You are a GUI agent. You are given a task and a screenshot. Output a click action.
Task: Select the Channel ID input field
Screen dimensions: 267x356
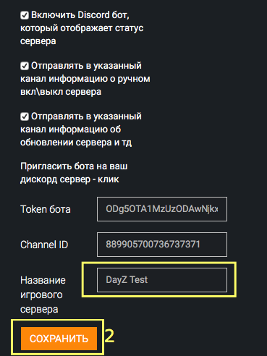[x=162, y=245]
